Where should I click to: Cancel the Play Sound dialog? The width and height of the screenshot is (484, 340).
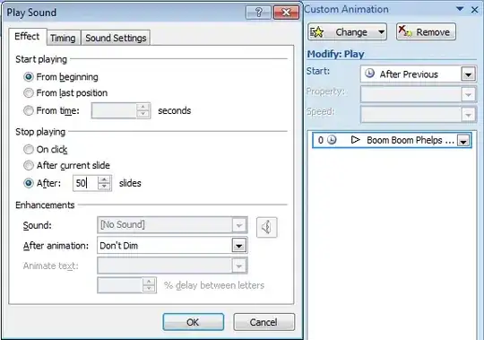tap(264, 322)
